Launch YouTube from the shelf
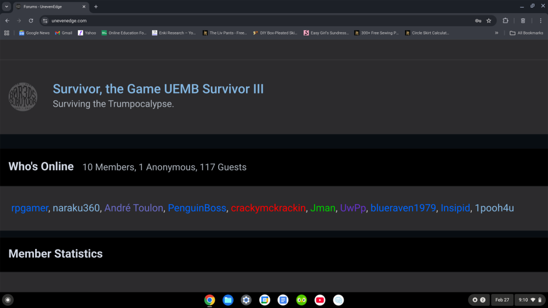The image size is (548, 308). 320,300
